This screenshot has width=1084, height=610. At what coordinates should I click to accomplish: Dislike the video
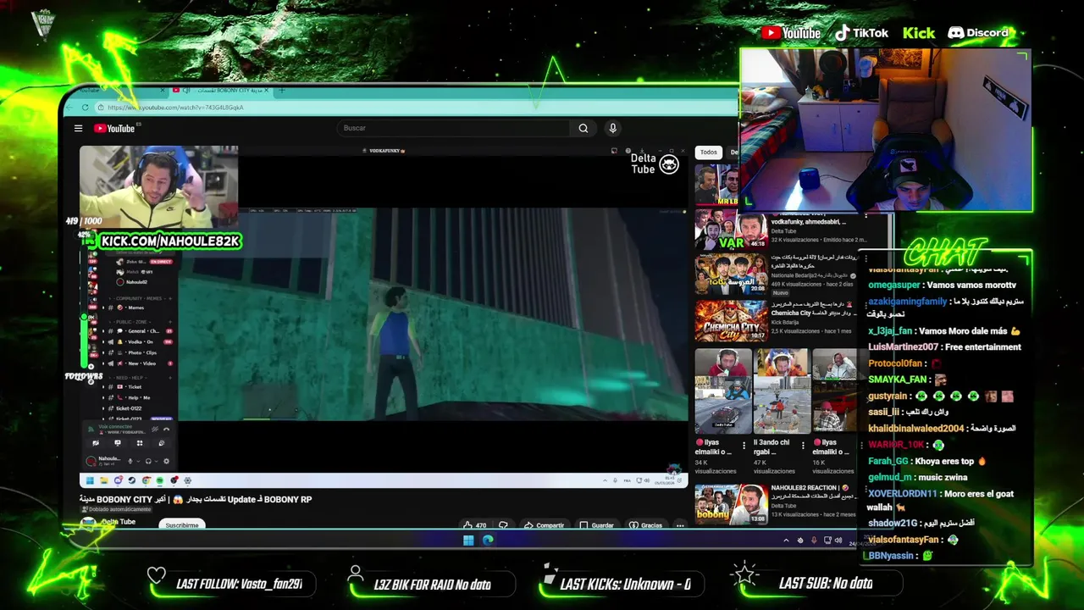[503, 525]
